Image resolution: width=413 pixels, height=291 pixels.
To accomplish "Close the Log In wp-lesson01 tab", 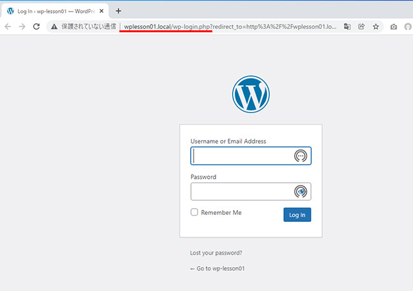I will pos(101,11).
